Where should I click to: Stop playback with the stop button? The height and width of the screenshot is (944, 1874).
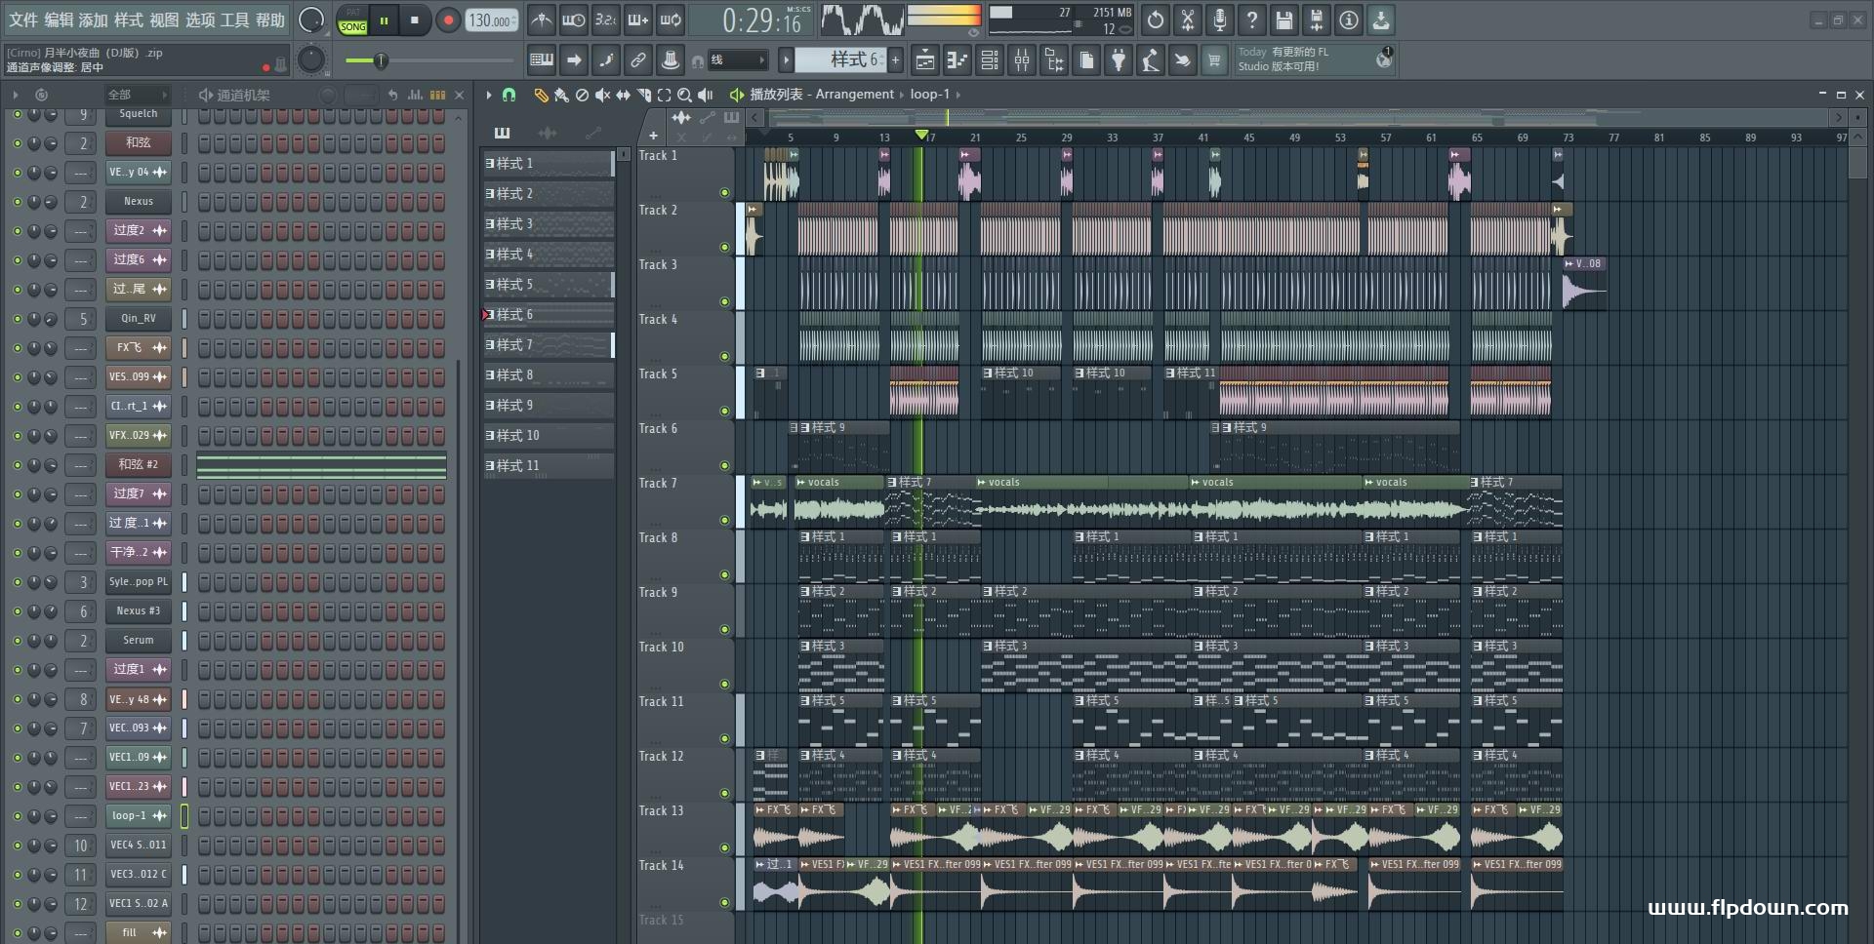coord(415,20)
